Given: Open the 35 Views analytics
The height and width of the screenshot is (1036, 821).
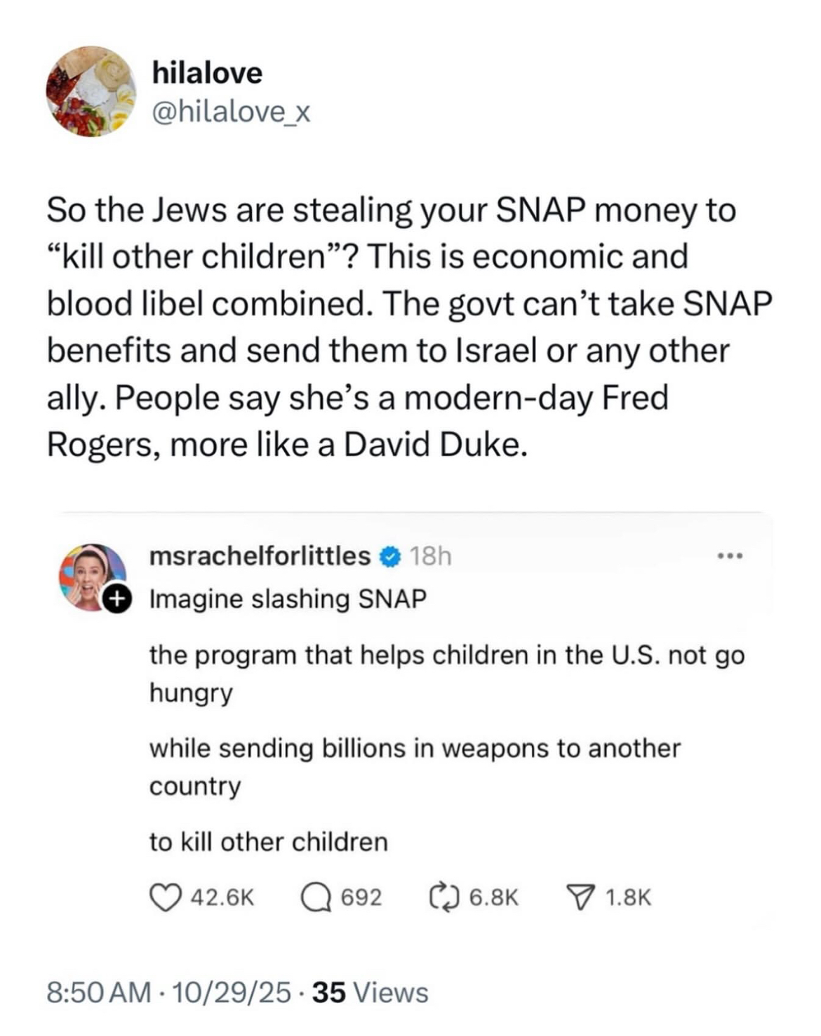Looking at the screenshot, I should coord(370,992).
